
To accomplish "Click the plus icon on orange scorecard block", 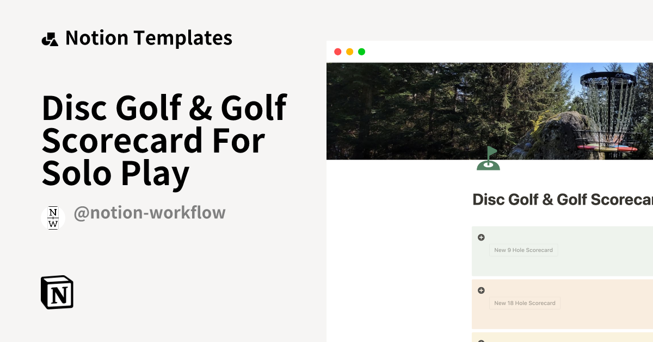I will [481, 290].
